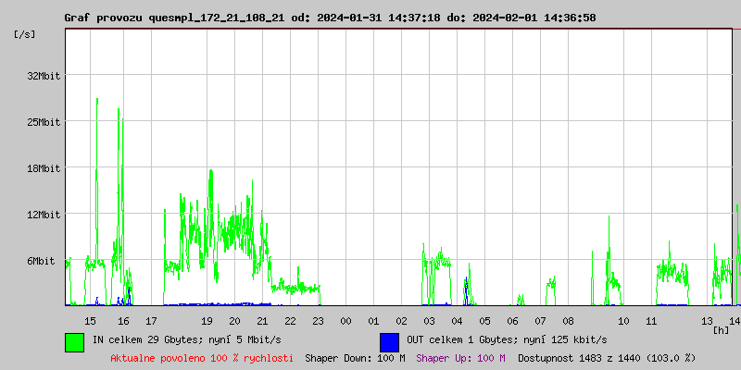Select the OUT celkem 1 Gbytes legend text
The image size is (741, 370).
point(507,339)
